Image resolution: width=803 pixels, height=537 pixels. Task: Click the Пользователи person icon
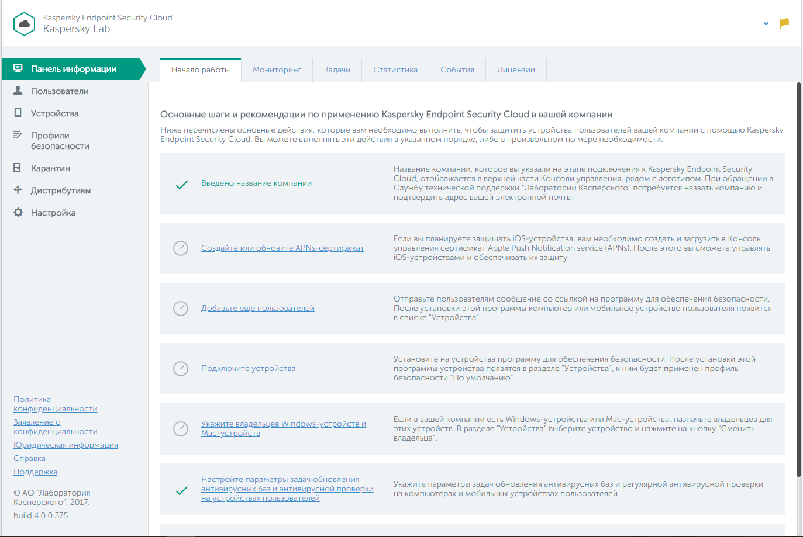click(18, 91)
